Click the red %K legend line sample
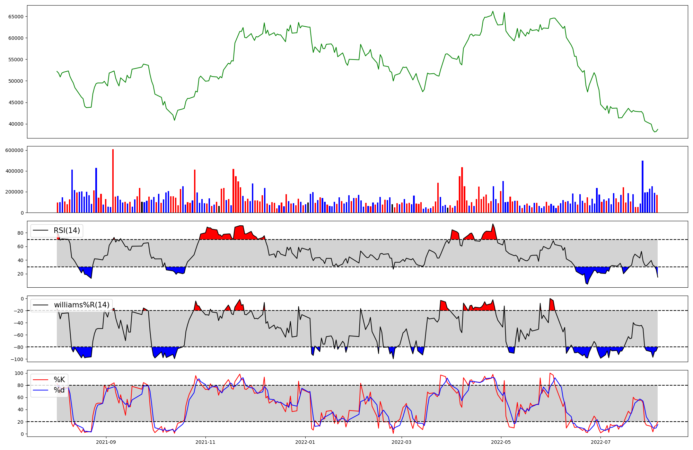Viewport: 693px width, 450px height. 41,380
